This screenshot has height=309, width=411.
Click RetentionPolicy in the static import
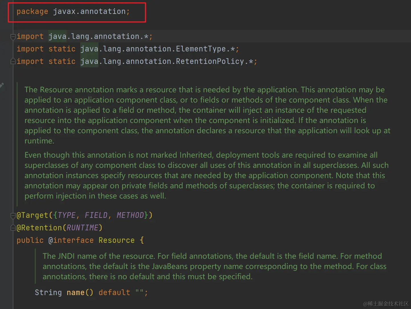[x=210, y=61]
